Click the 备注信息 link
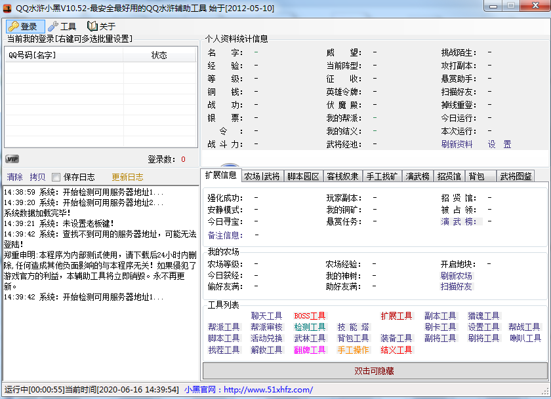 coord(225,235)
